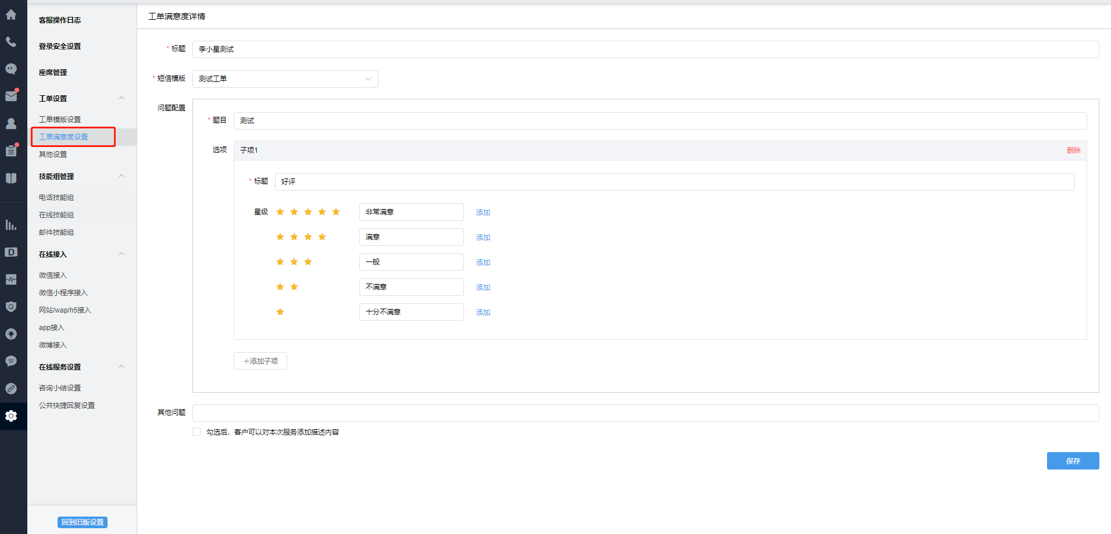This screenshot has height=534, width=1111.
Task: Select 公共快捷回复设置 submenu item
Action: (67, 406)
